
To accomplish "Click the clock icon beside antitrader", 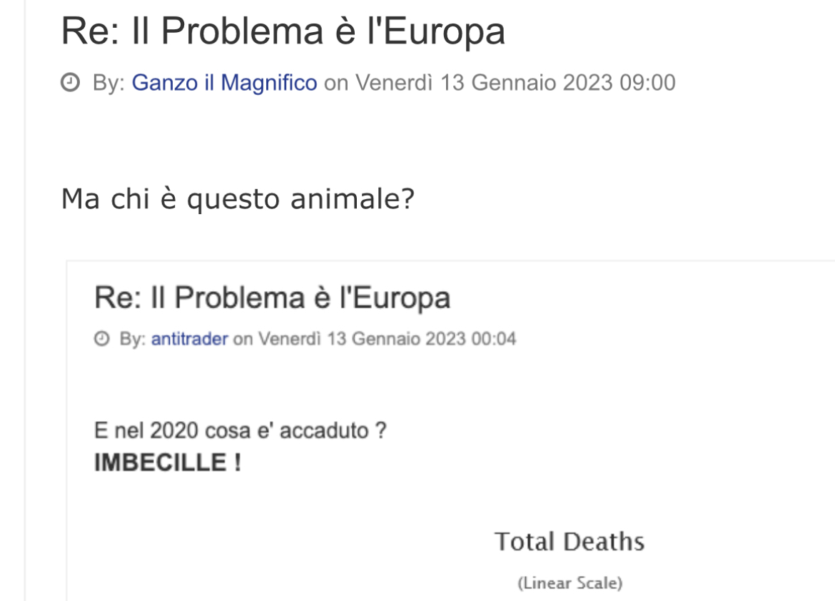I will 101,339.
